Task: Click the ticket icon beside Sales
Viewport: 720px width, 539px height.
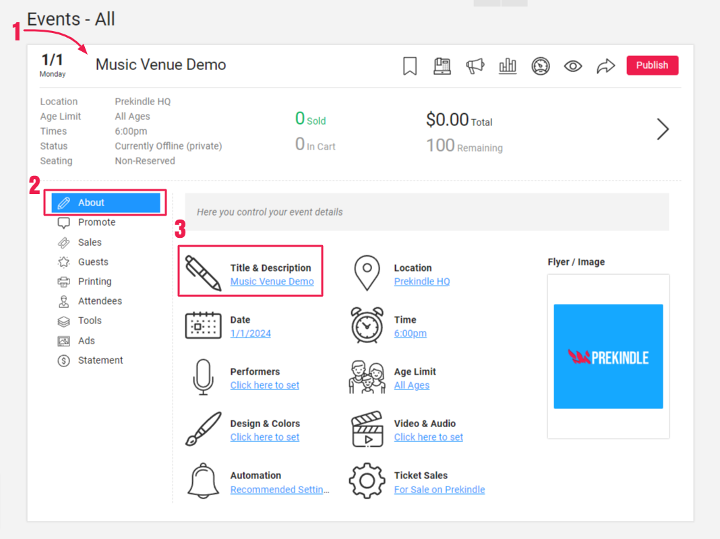Action: [64, 243]
